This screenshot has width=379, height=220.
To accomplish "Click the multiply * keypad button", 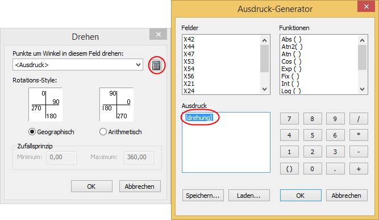I will (x=359, y=135).
